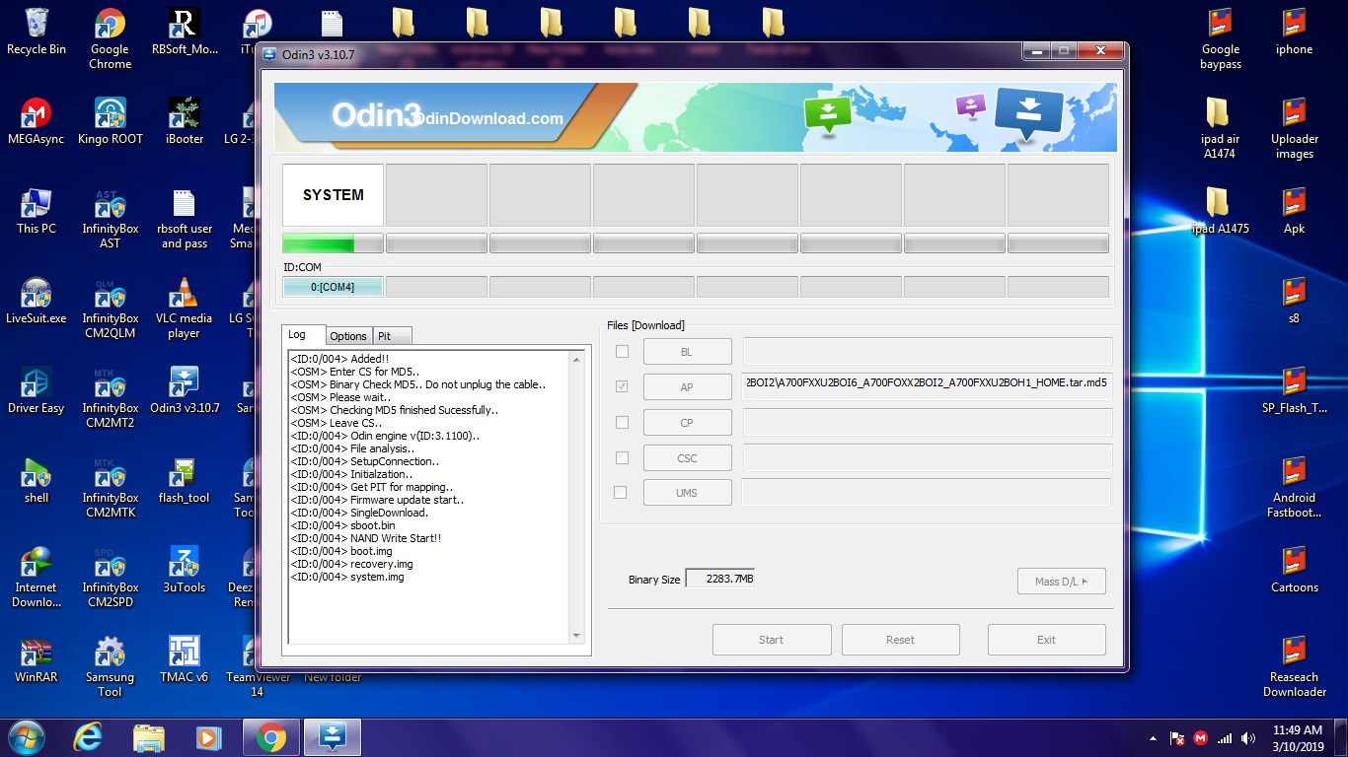Open the Mass D/L dropdown button

point(1062,582)
